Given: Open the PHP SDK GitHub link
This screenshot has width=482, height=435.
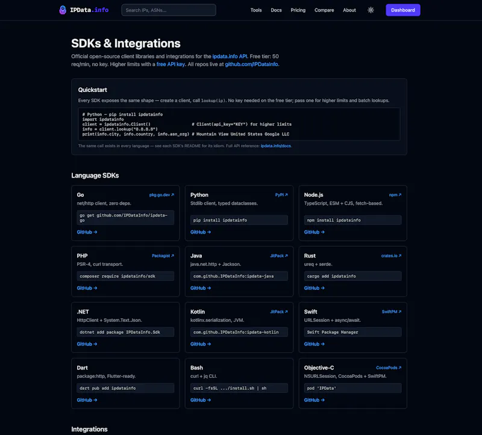Looking at the screenshot, I should 87,288.
